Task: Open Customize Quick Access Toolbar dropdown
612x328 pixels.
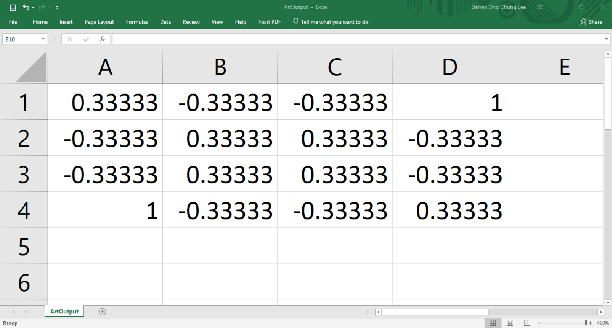Action: (57, 7)
